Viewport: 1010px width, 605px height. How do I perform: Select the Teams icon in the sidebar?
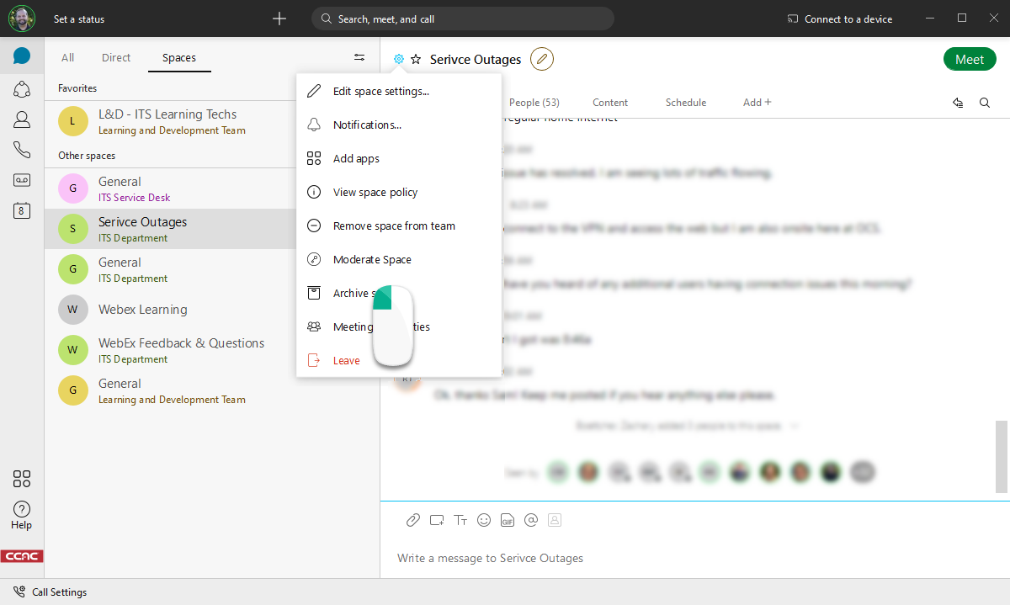click(x=21, y=89)
